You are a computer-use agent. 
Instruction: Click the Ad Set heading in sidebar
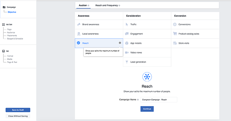click(9, 24)
